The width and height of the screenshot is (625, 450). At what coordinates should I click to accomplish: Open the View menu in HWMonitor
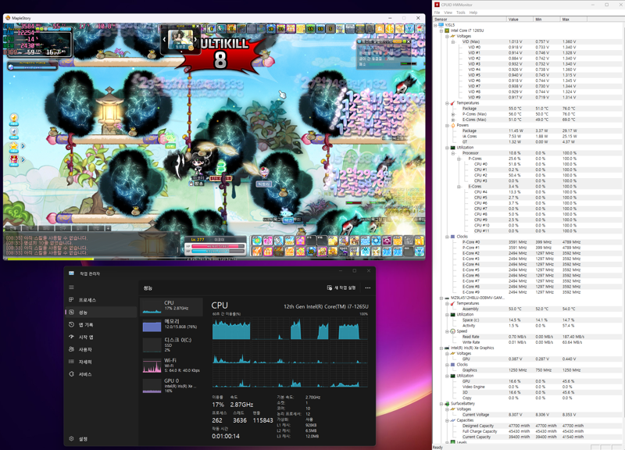click(x=448, y=12)
